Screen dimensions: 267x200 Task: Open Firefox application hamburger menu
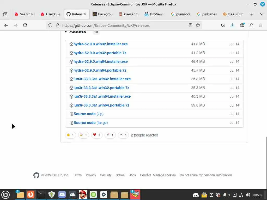[261, 25]
